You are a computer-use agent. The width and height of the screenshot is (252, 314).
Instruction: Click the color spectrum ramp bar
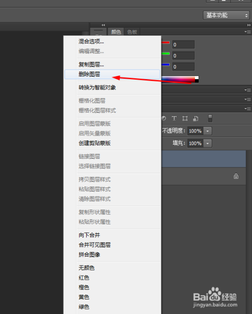180,80
